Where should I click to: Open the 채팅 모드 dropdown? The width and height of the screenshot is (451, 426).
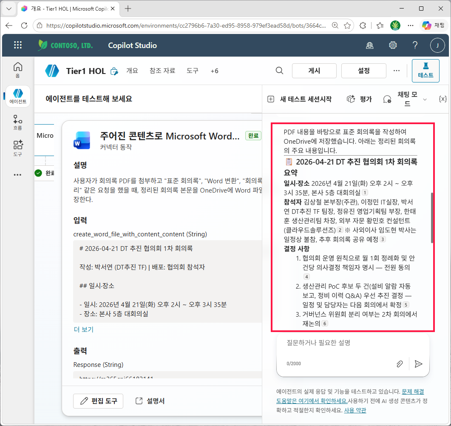[406, 99]
